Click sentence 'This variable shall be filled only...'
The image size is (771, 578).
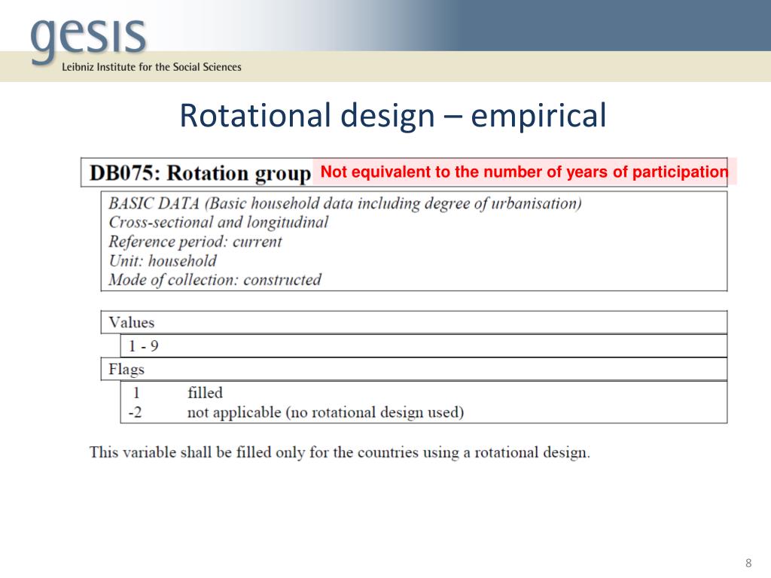coord(340,452)
